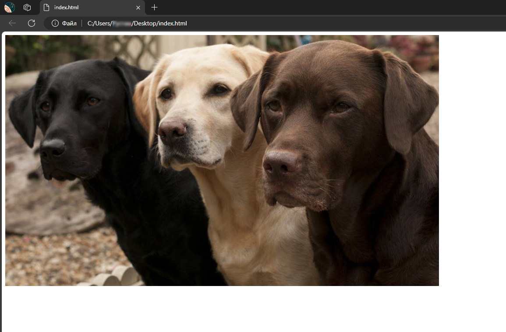Screen dimensions: 506x332
Task: Click the blank white area below the image
Action: click(219, 309)
